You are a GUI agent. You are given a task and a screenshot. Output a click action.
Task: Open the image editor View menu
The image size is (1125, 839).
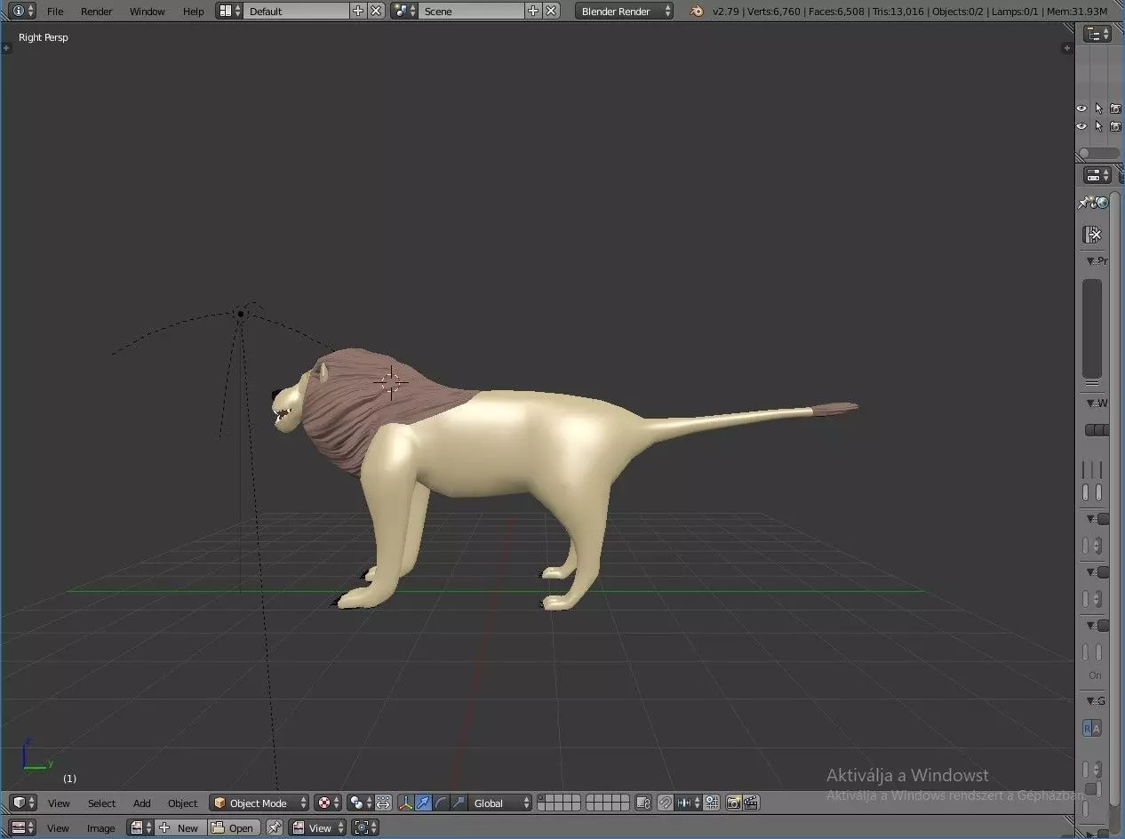[x=59, y=828]
